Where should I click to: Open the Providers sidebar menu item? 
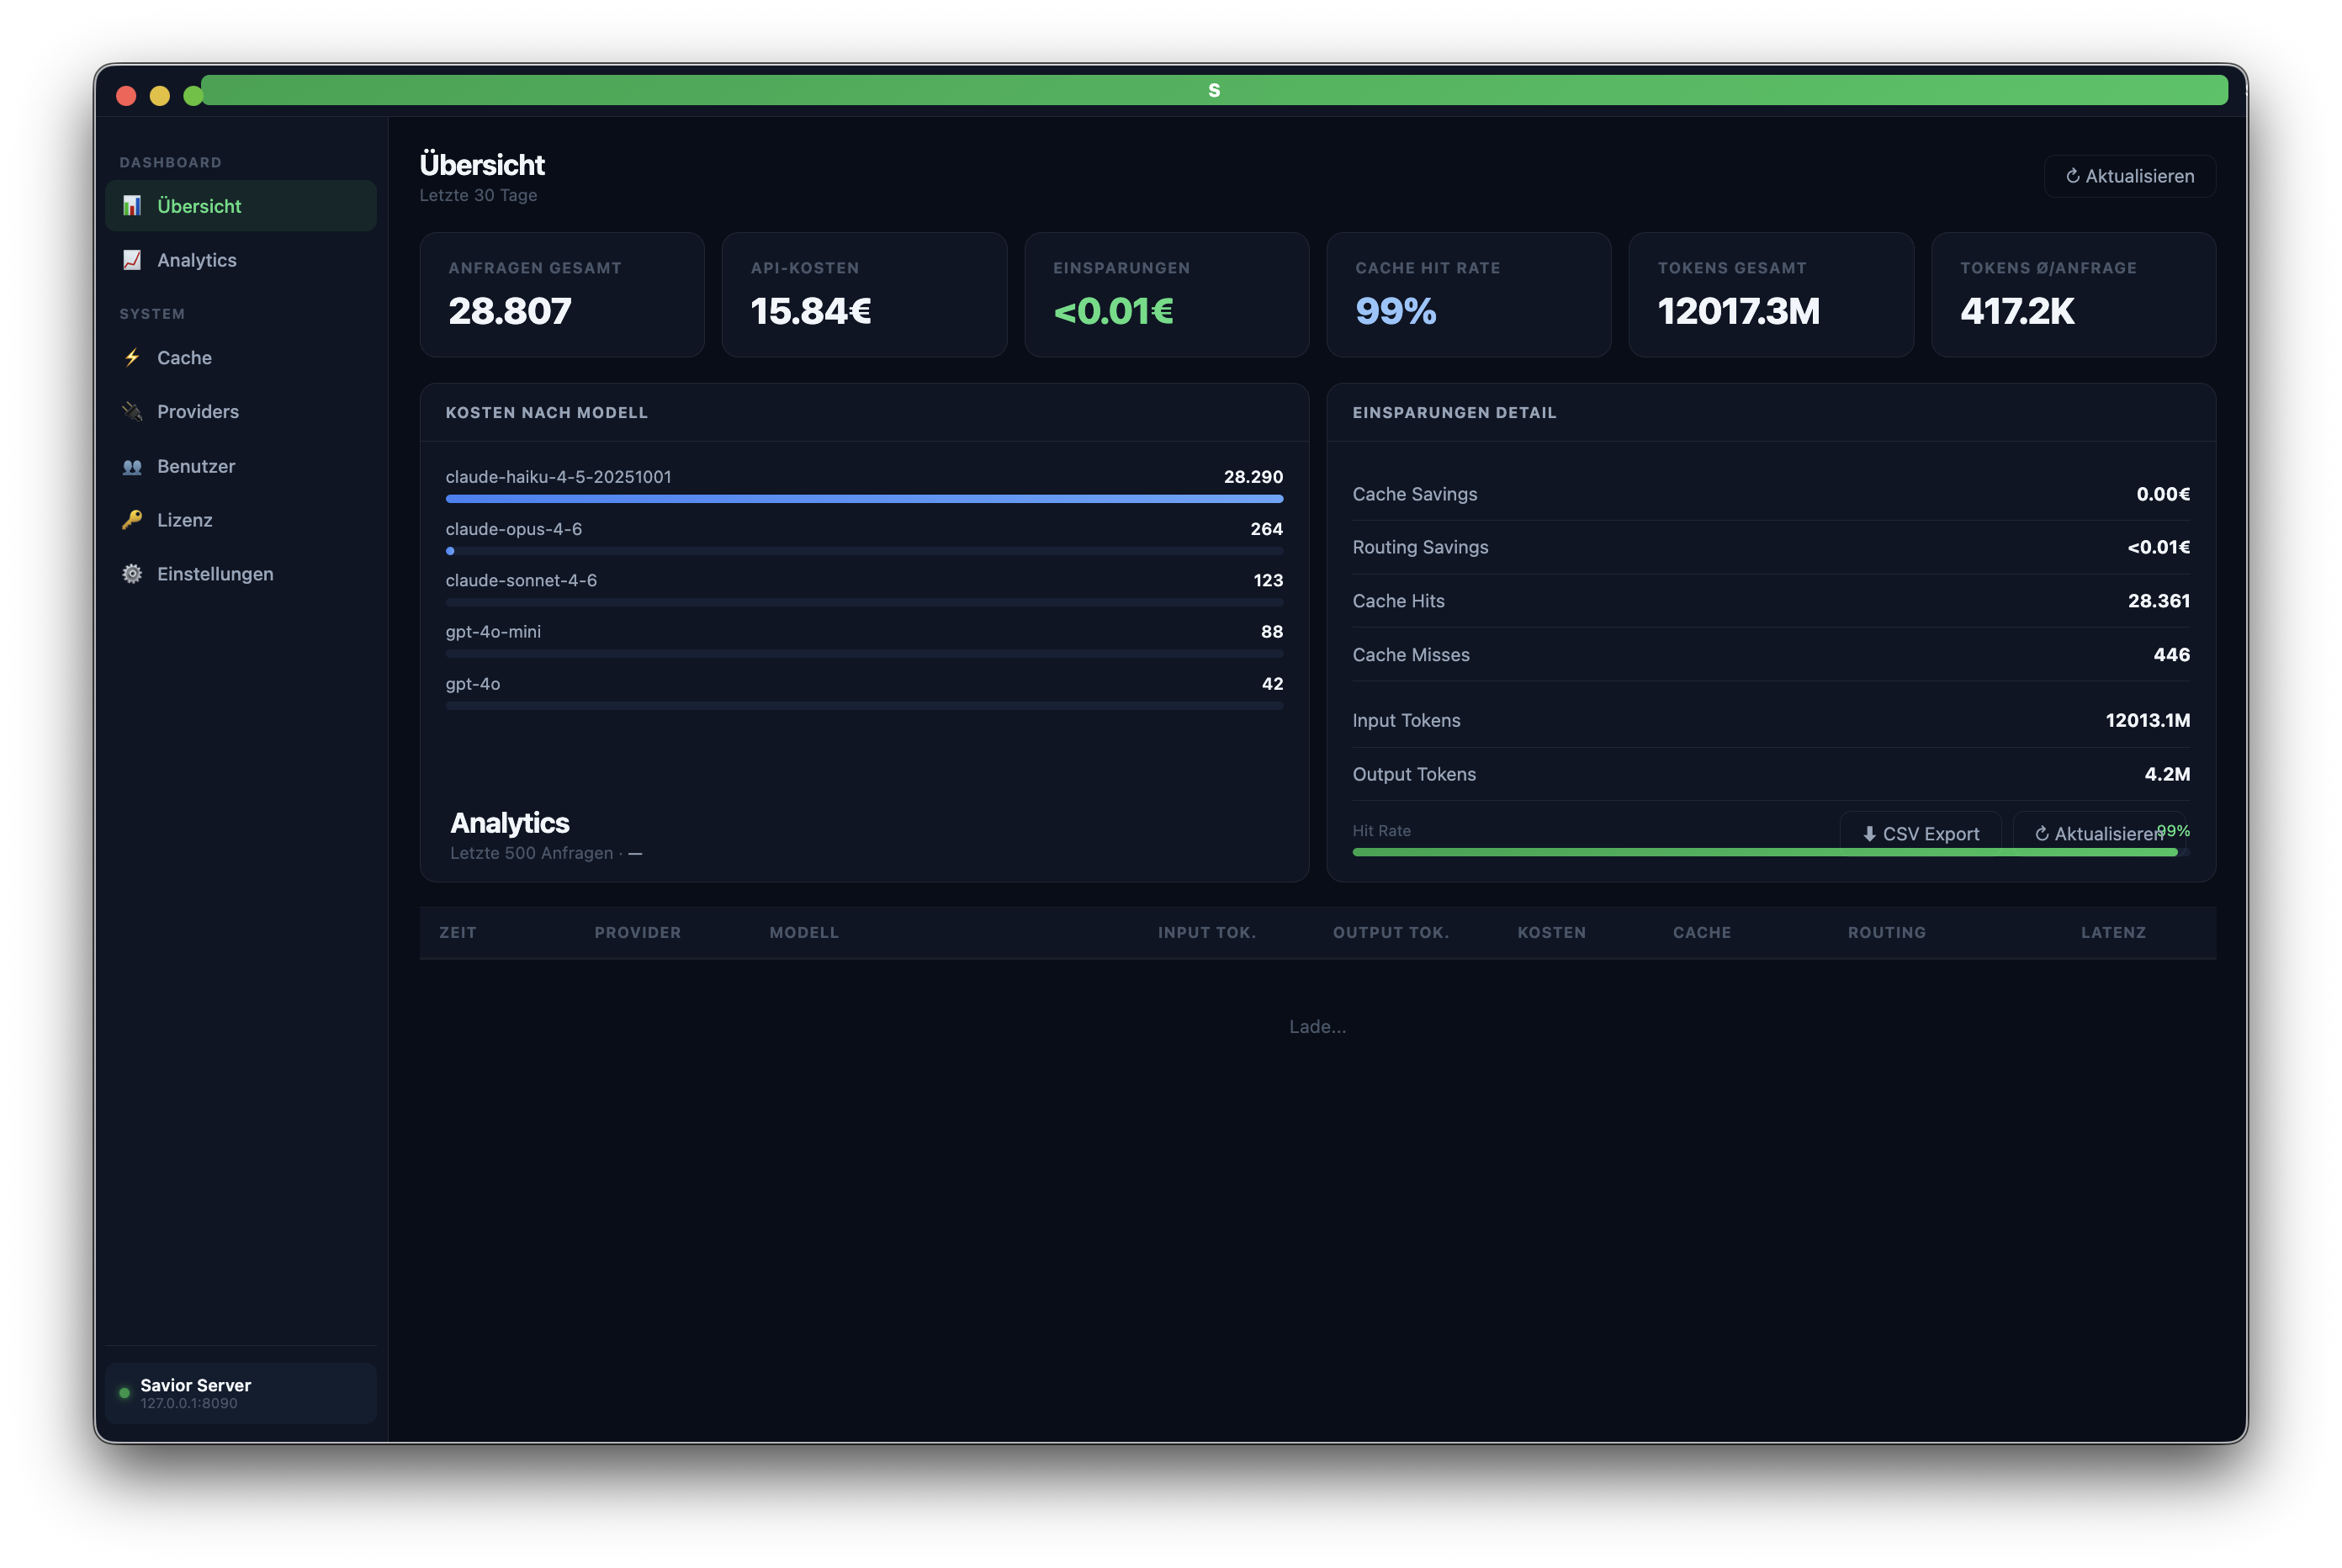198,412
